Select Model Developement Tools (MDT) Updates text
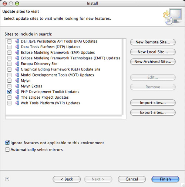The width and height of the screenshot is (185, 187). pyautogui.click(x=57, y=75)
